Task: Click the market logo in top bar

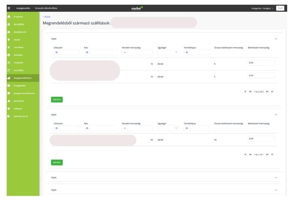Action: point(137,8)
